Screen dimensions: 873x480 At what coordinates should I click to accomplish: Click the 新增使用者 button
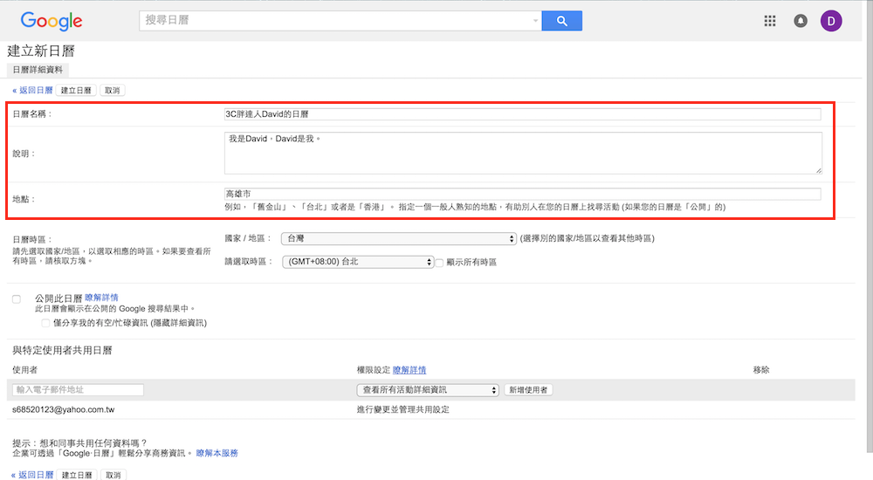(528, 390)
